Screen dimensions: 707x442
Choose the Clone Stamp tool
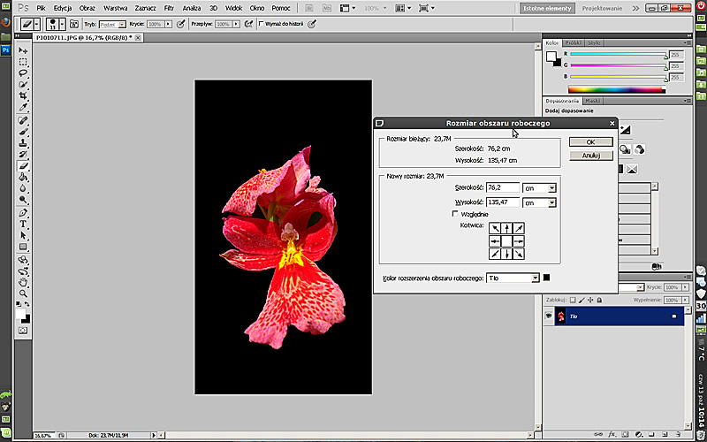tap(24, 142)
